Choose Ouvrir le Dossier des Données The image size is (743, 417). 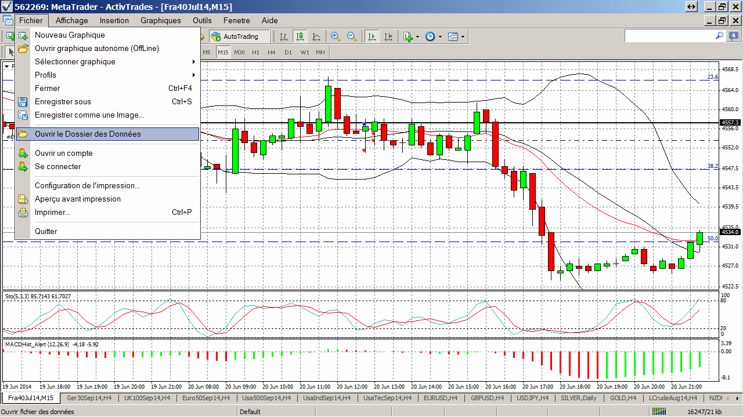tap(107, 134)
